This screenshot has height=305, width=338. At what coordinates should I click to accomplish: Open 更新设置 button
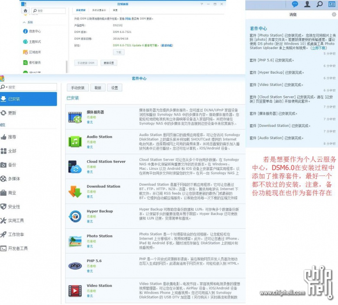point(109,63)
